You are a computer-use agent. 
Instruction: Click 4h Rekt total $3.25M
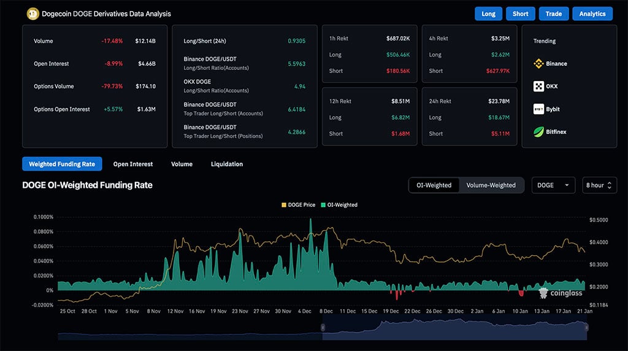click(500, 39)
